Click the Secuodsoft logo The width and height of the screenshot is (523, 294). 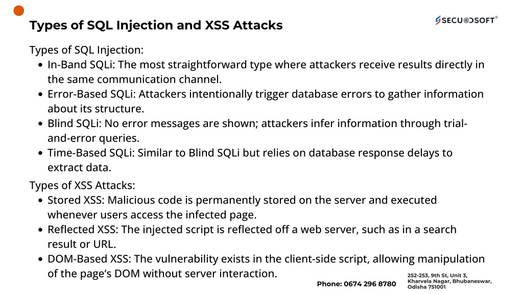click(x=466, y=20)
